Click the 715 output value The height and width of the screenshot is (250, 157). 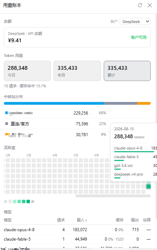[135, 230]
